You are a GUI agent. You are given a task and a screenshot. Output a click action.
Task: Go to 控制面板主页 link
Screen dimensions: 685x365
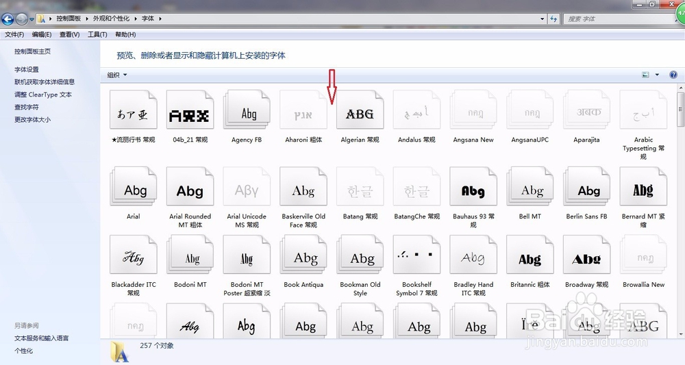[x=32, y=51]
